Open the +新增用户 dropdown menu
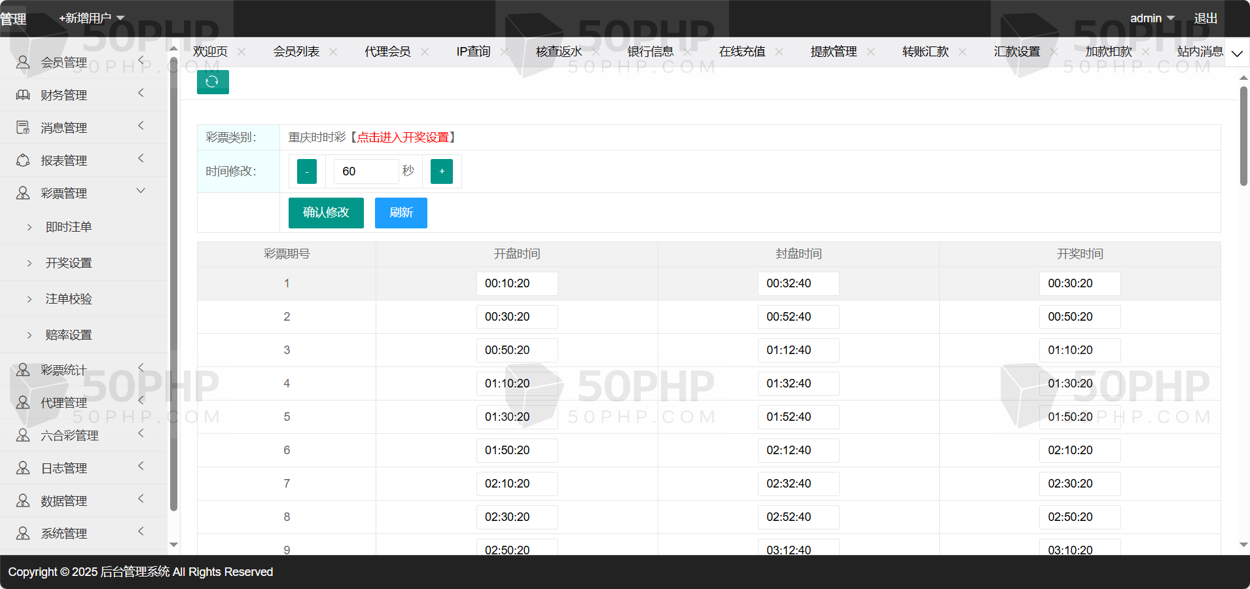The height and width of the screenshot is (589, 1250). click(92, 18)
